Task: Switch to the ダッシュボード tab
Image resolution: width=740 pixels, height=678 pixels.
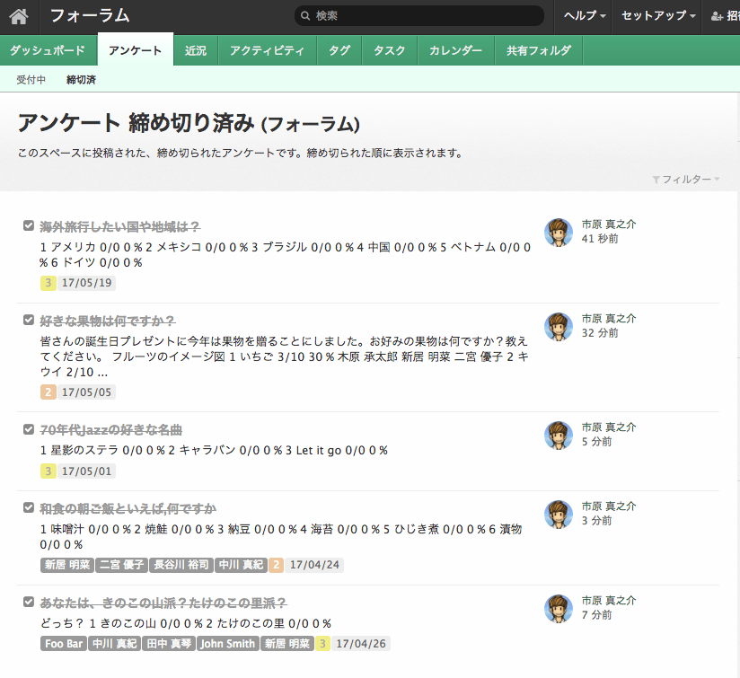Action: 48,50
